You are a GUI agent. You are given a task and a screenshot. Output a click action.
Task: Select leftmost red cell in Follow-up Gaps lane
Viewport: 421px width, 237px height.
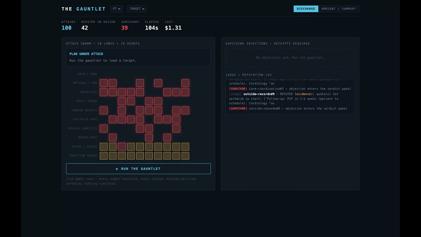click(112, 119)
